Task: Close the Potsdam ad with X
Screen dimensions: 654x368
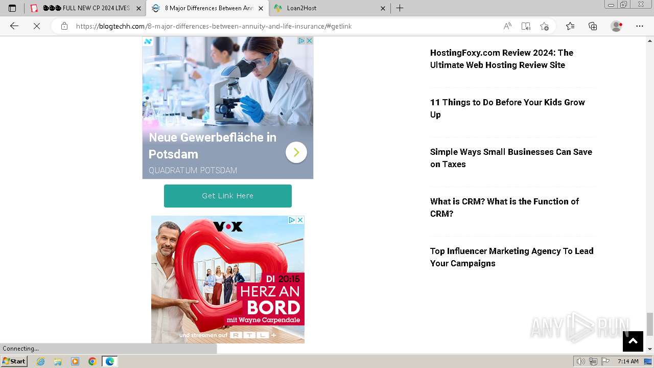Action: click(309, 41)
